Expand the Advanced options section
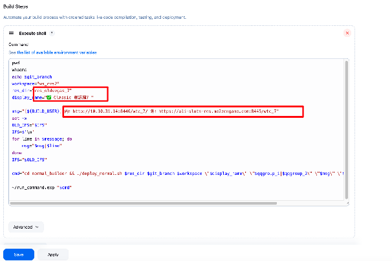The image size is (392, 261). click(x=27, y=227)
